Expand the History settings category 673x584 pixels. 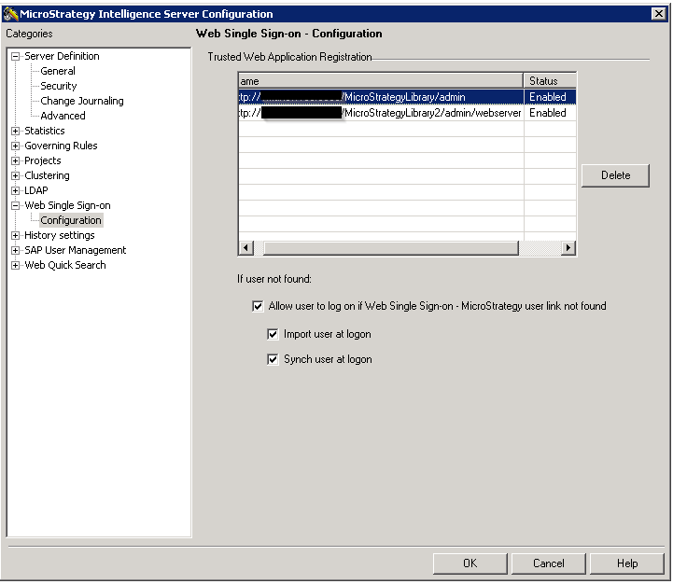click(x=16, y=236)
